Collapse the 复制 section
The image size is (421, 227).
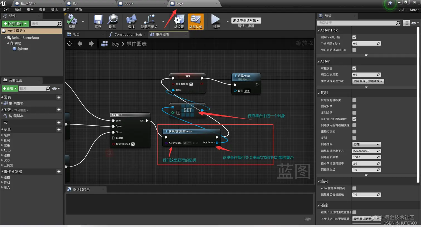pyautogui.click(x=319, y=93)
